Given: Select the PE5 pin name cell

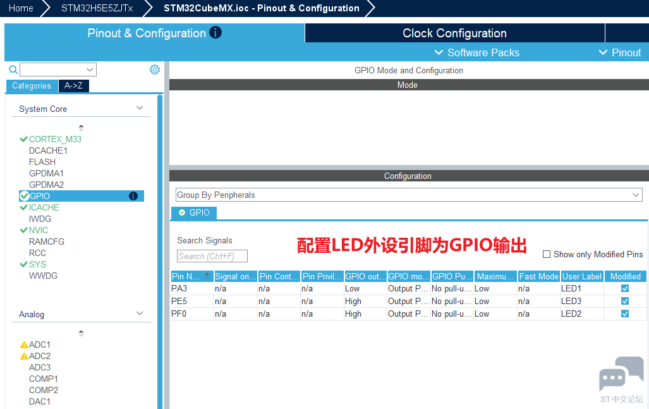Looking at the screenshot, I should pyautogui.click(x=192, y=301).
